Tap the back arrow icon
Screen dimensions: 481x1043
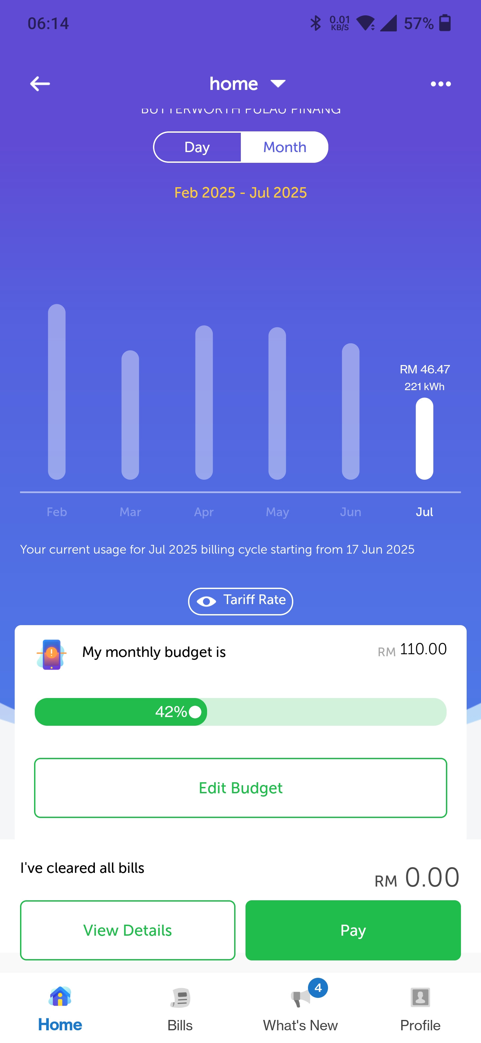(40, 84)
